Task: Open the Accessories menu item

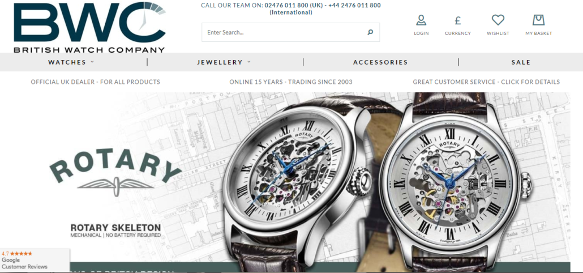Action: click(x=380, y=62)
